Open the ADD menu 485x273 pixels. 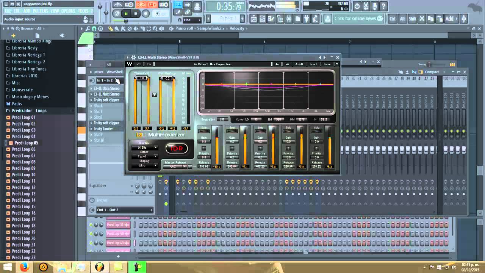coord(27,11)
